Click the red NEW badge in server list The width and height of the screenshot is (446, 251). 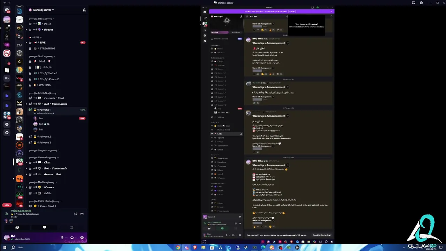click(x=7, y=205)
